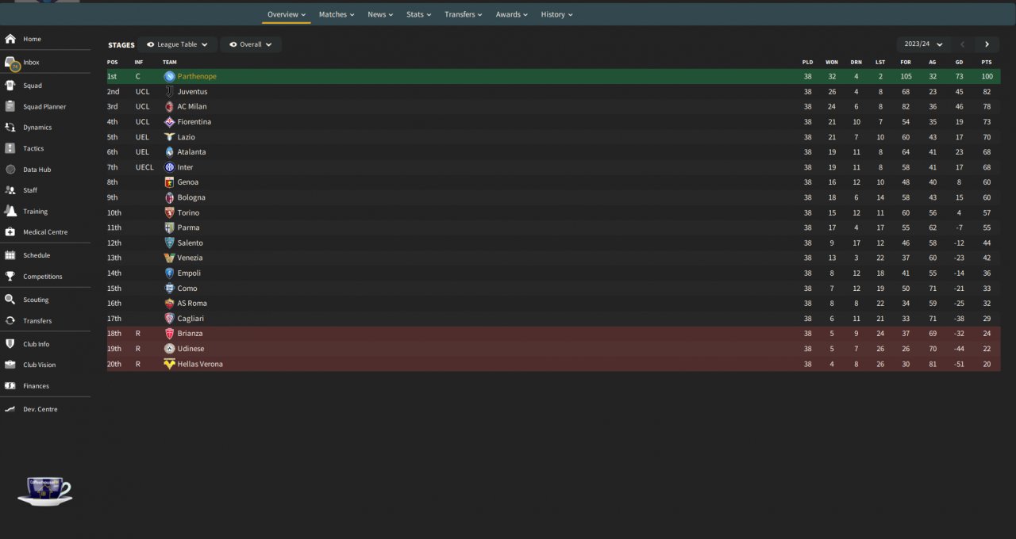Go to next season arrow
The image size is (1016, 539).
pyautogui.click(x=987, y=44)
